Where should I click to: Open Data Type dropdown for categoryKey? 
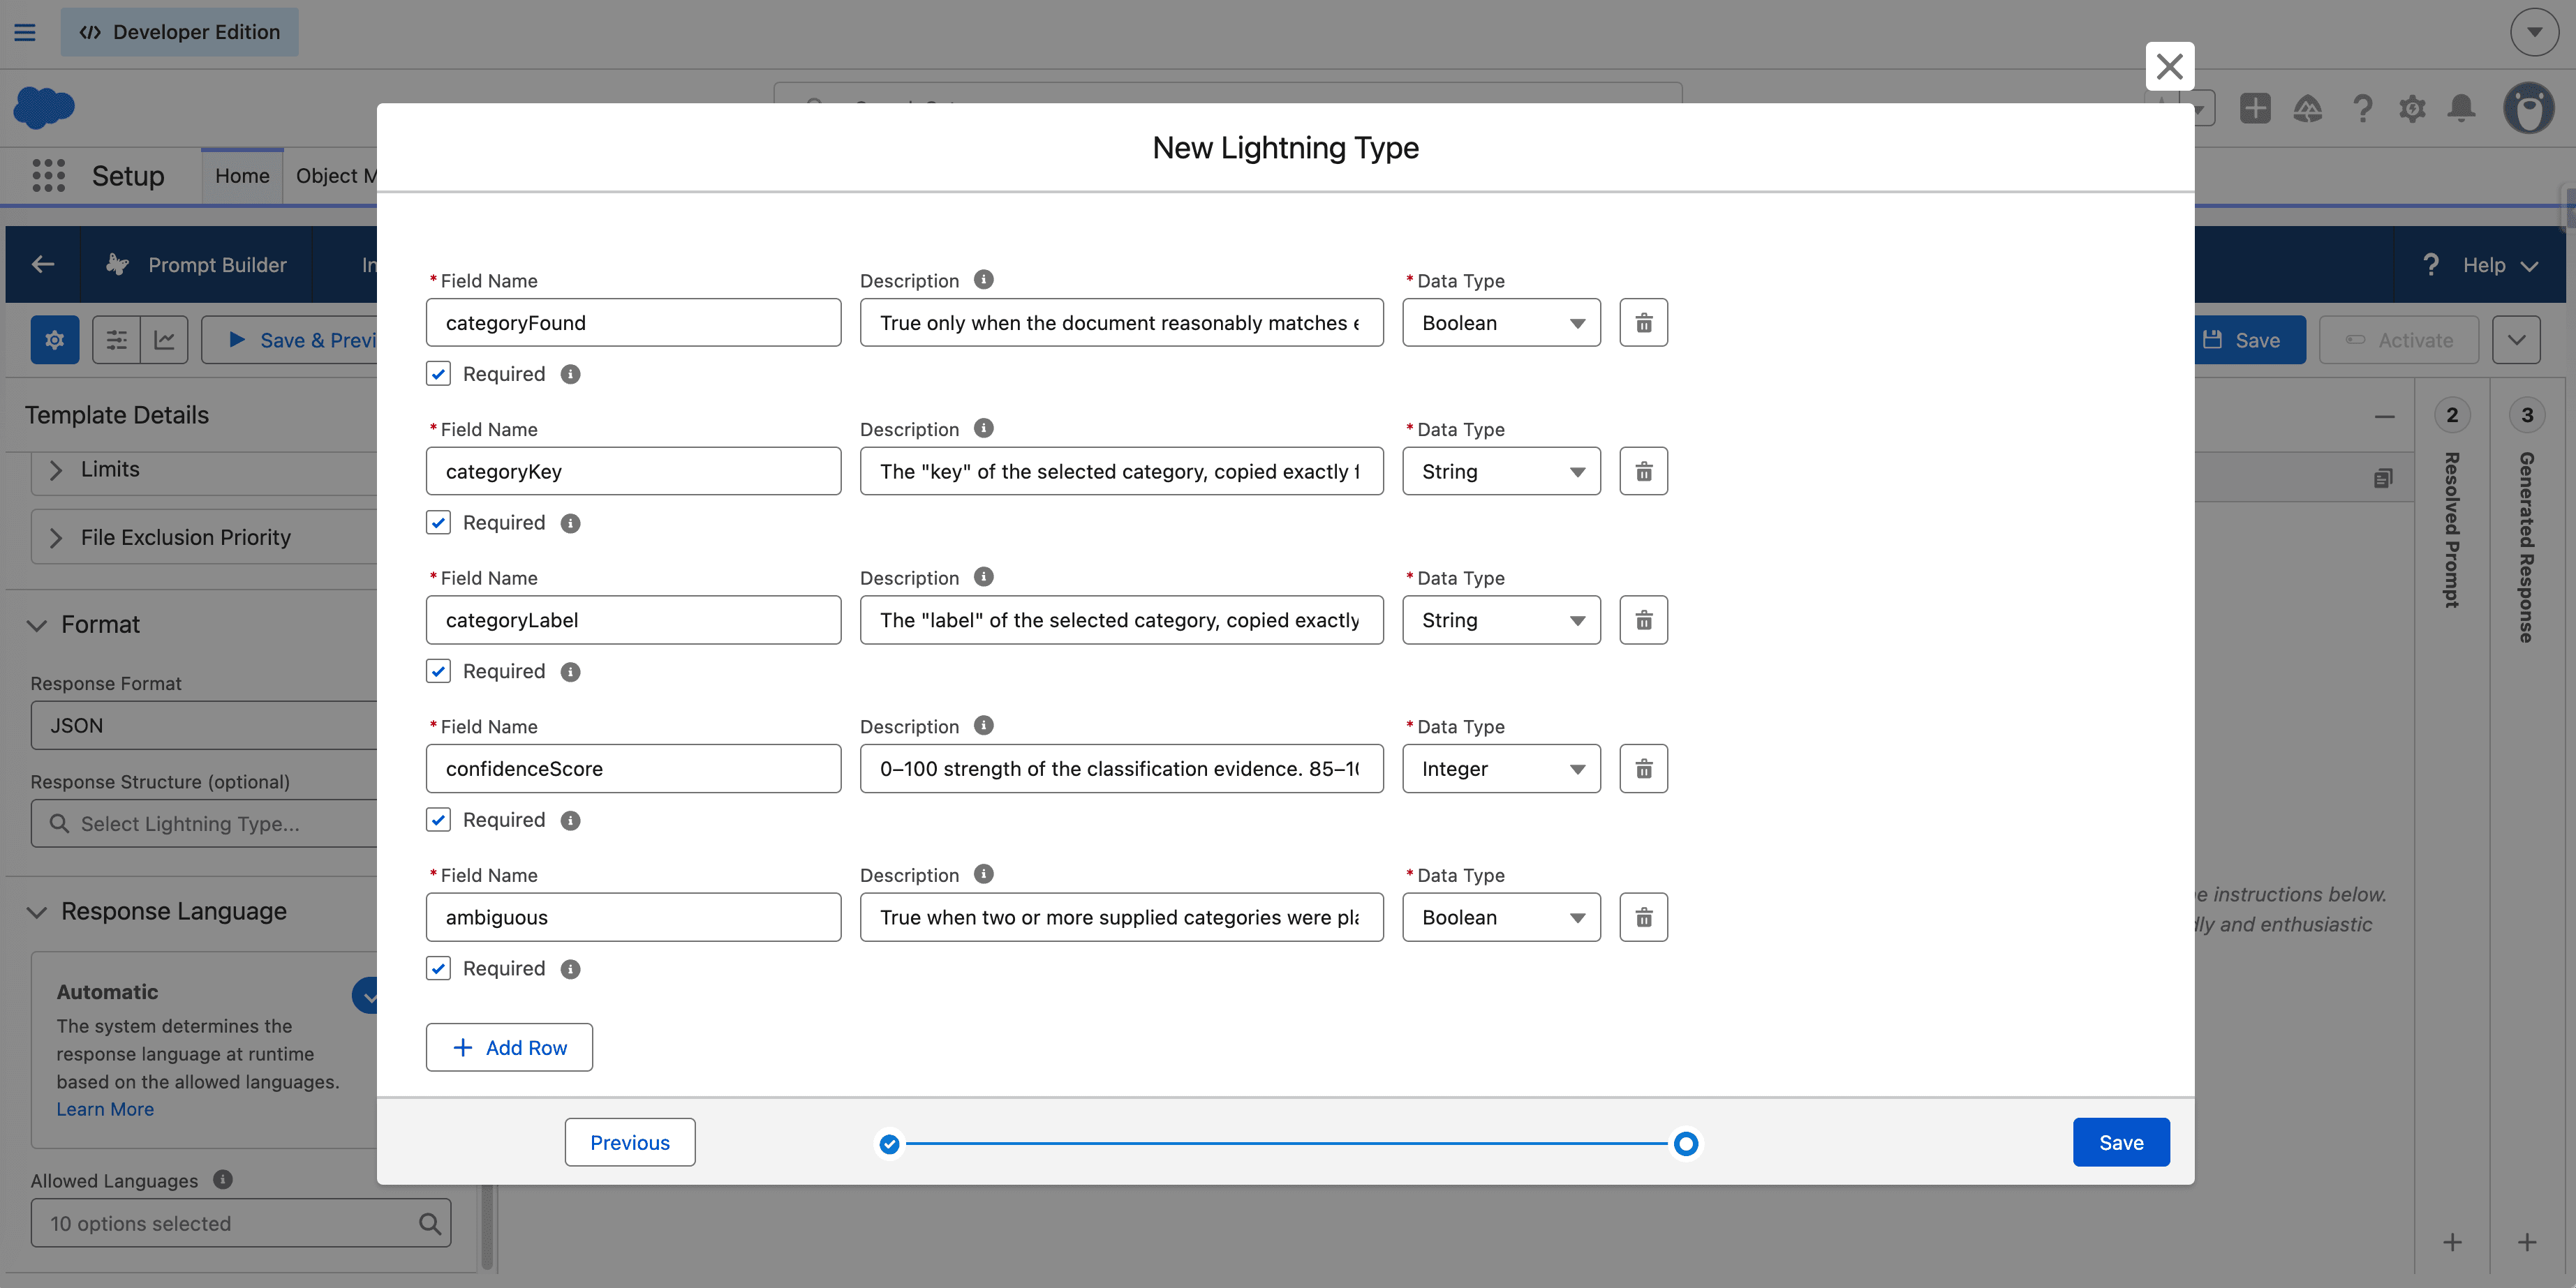pos(1501,472)
